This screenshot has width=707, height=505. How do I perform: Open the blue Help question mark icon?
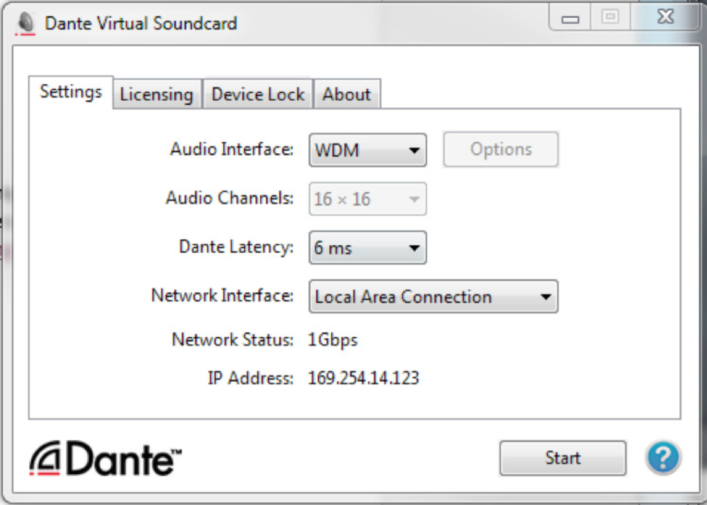[x=663, y=457]
